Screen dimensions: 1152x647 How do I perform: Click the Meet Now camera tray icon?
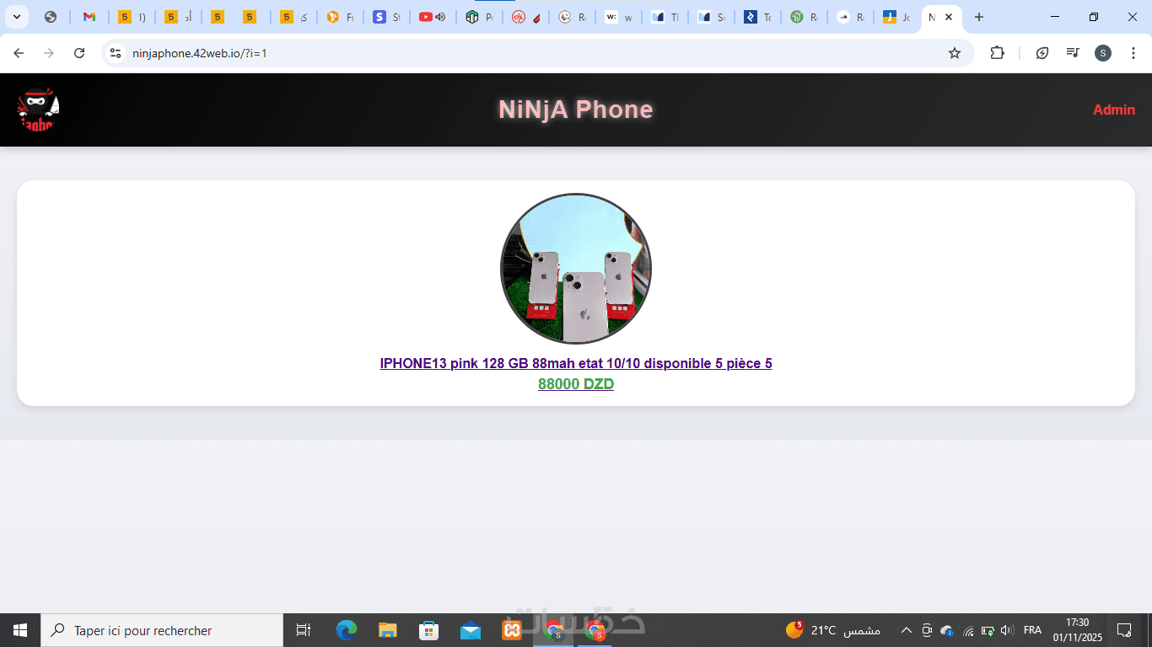(927, 630)
